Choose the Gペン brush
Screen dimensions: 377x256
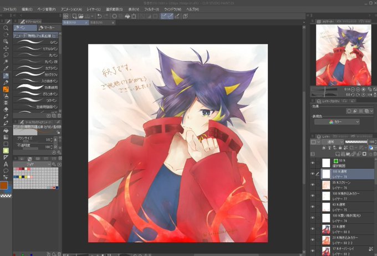(35, 42)
